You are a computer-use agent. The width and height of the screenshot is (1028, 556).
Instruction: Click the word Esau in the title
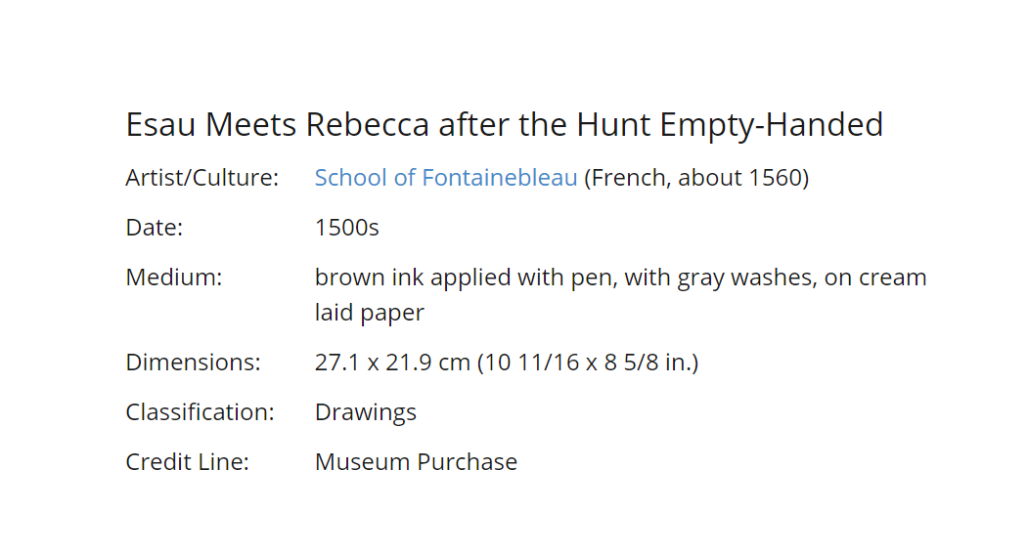point(160,124)
